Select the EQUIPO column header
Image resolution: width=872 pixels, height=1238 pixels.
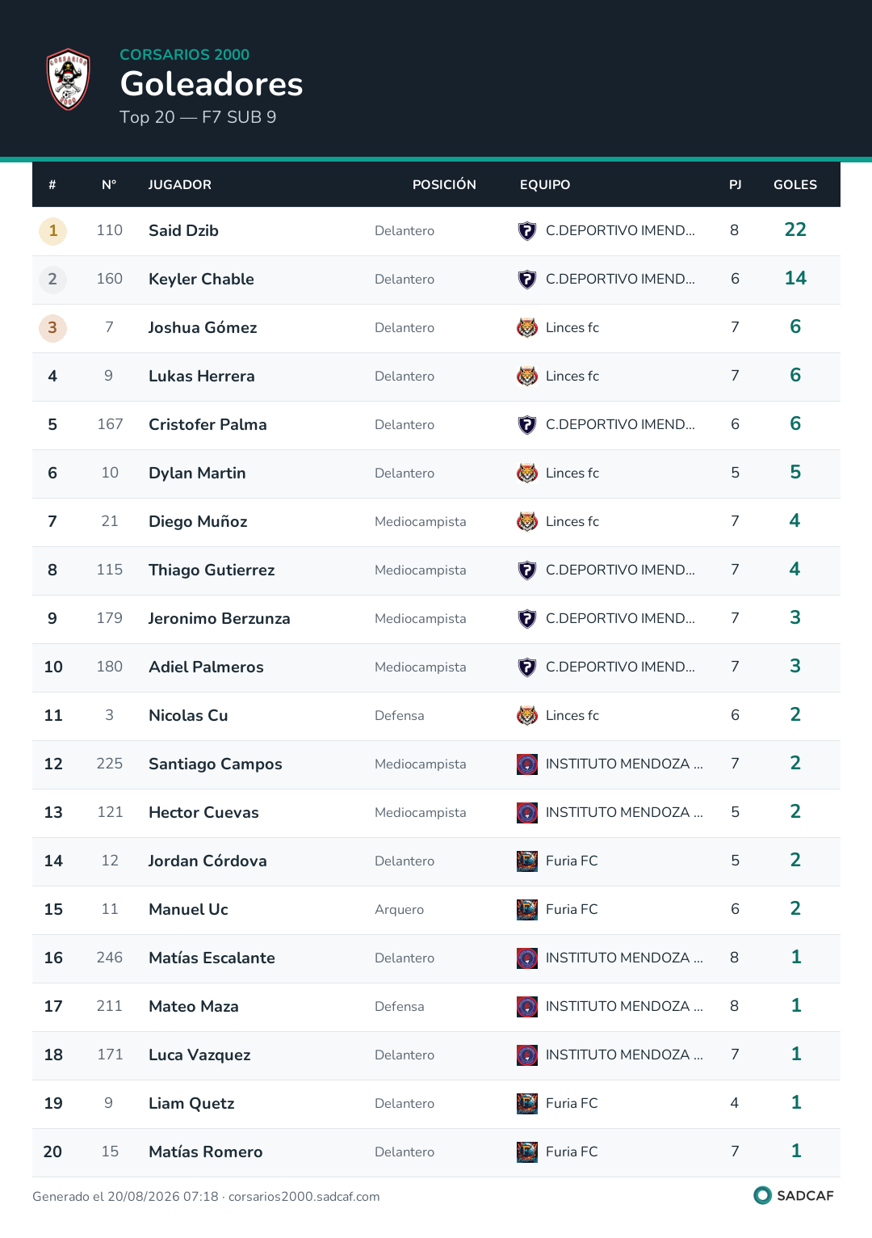click(x=545, y=185)
